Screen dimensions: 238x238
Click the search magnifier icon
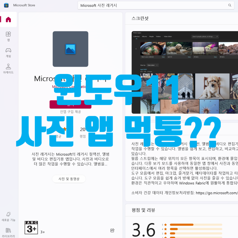[230, 5]
